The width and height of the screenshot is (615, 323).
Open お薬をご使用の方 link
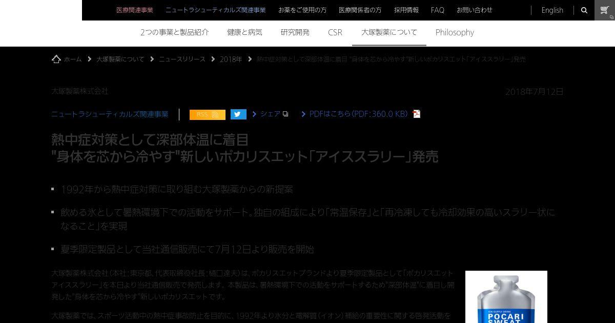tap(302, 10)
